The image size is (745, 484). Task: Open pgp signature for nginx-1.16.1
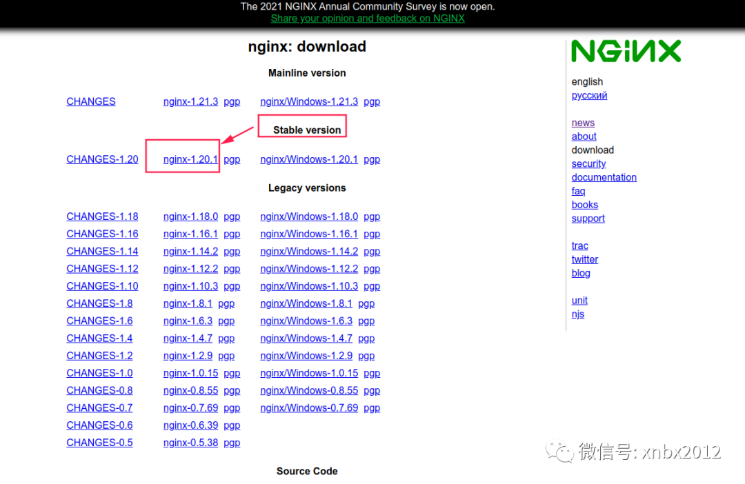pos(232,234)
